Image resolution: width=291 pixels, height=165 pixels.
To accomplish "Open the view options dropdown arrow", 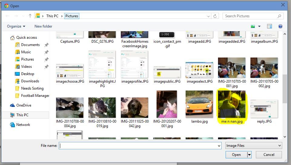I will coord(259,26).
